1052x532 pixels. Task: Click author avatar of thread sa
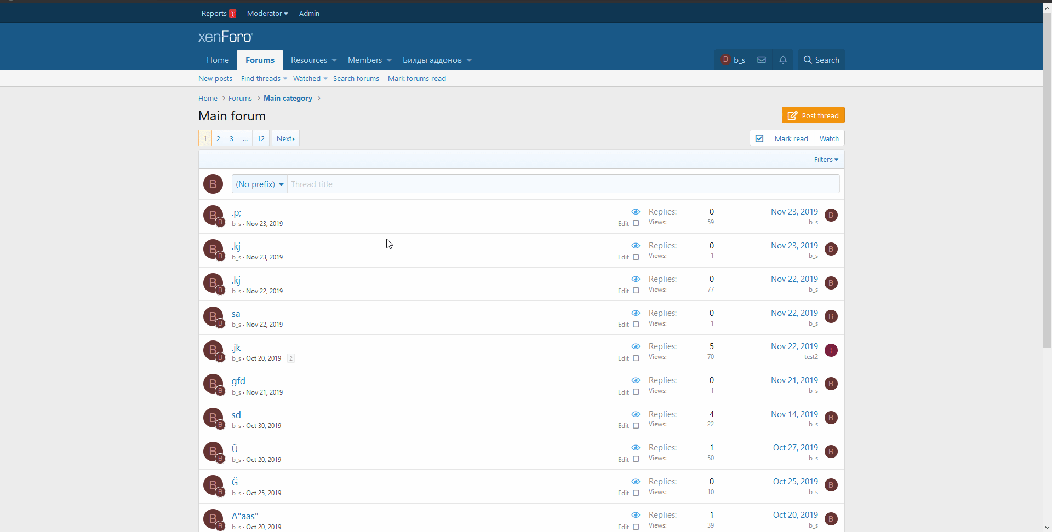click(213, 316)
